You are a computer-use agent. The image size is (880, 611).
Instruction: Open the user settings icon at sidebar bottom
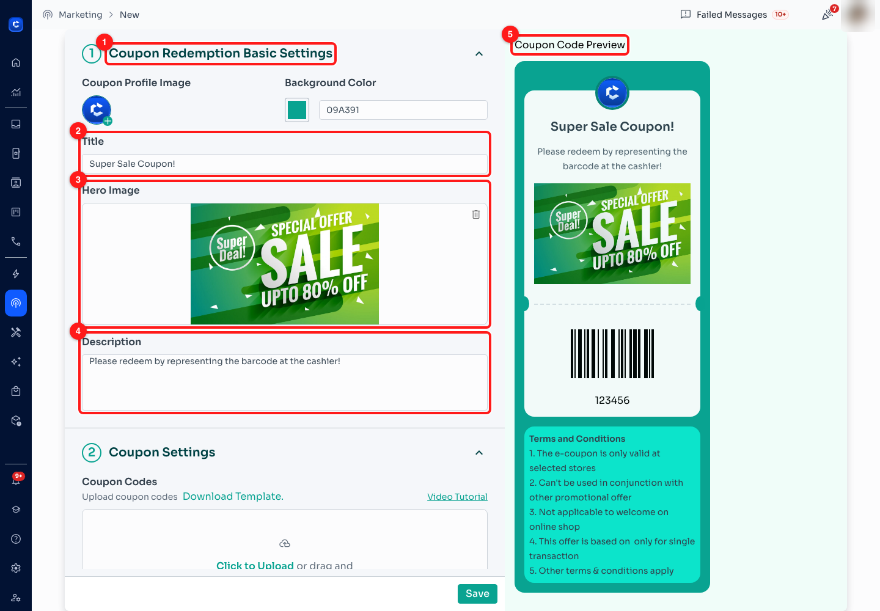click(x=16, y=598)
